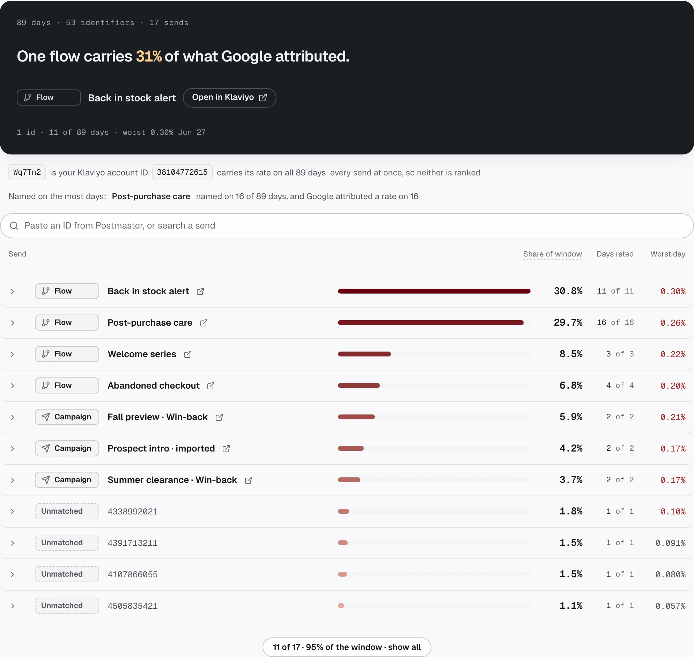The image size is (694, 657).
Task: Open Summer clearance · Win-back external link icon
Action: point(249,480)
